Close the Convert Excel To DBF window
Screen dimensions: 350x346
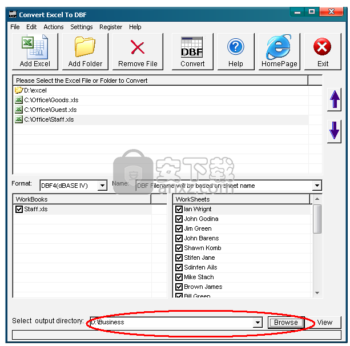[x=332, y=11]
